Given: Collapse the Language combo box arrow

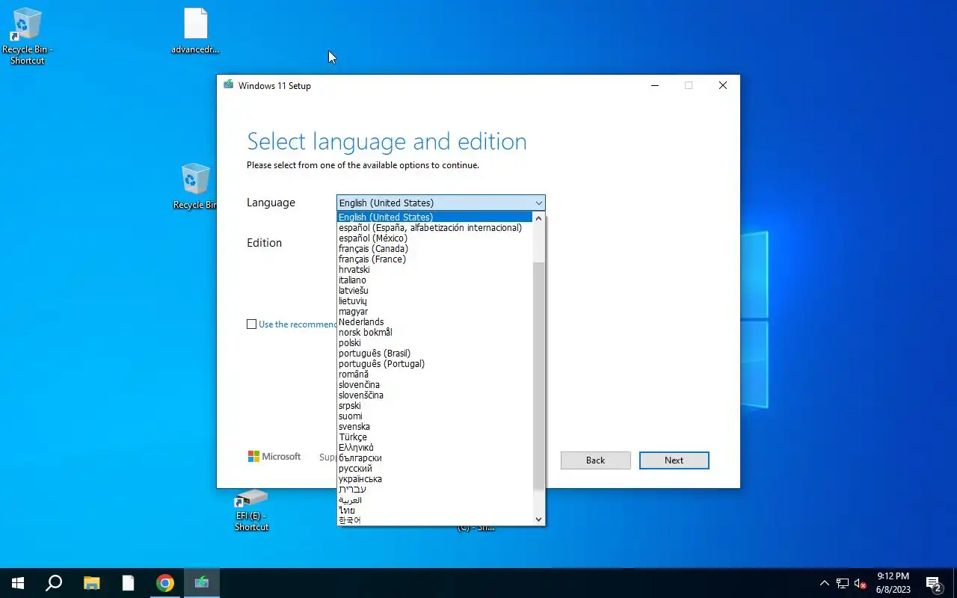Looking at the screenshot, I should 538,203.
